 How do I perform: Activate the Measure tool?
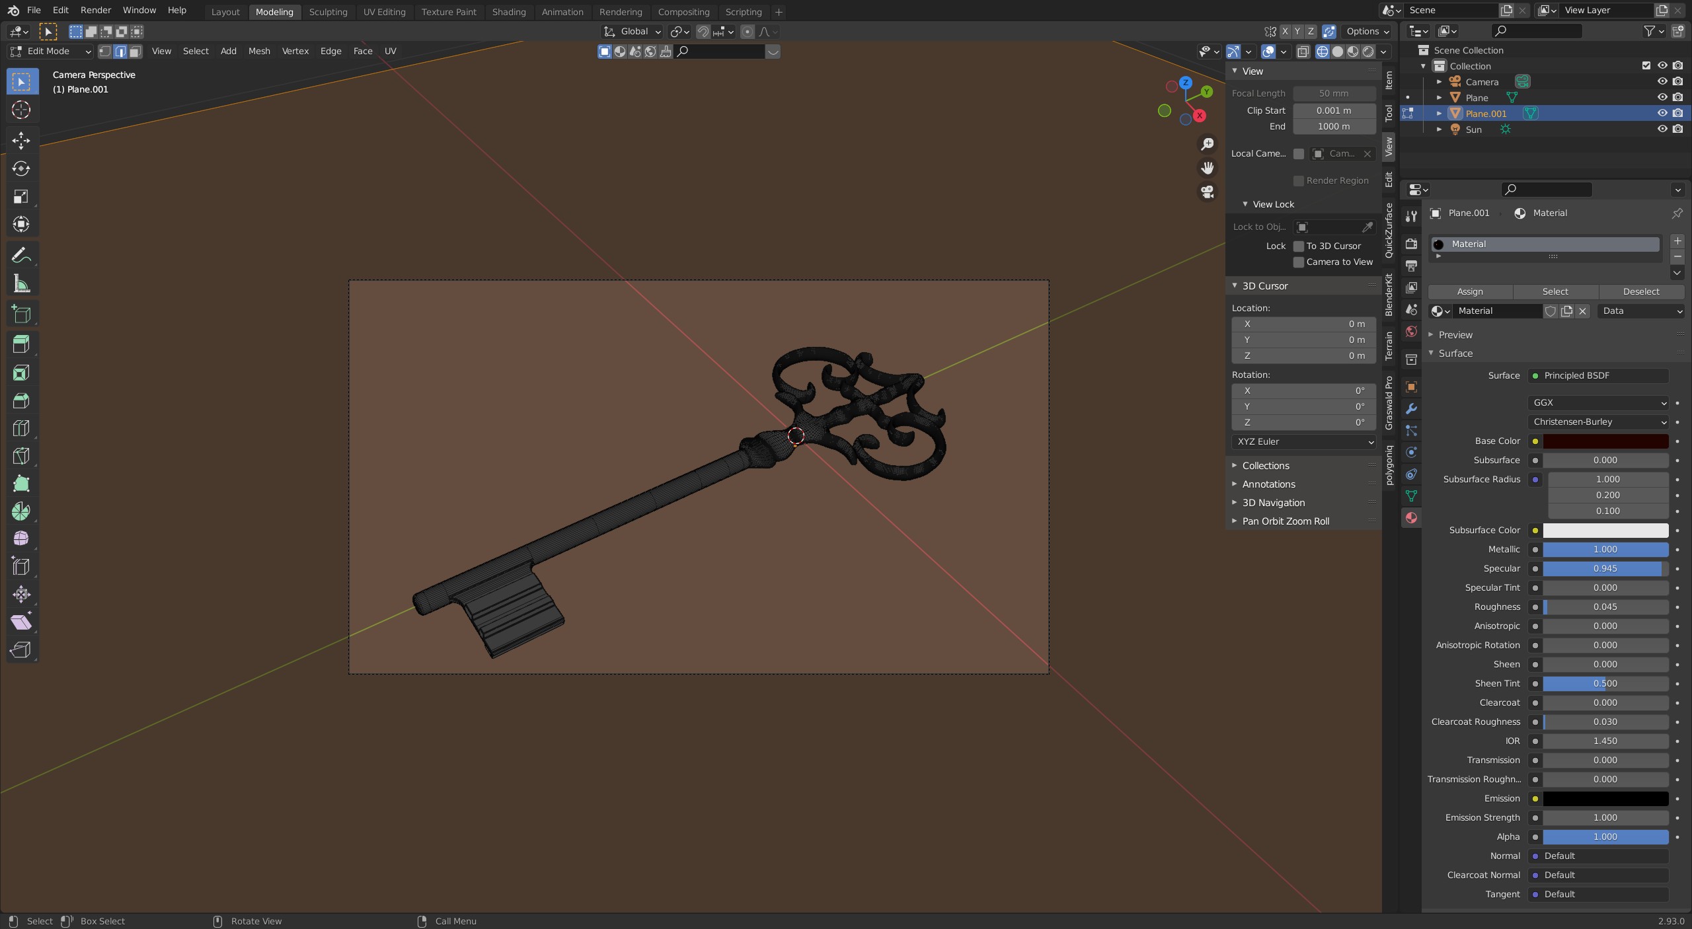tap(21, 284)
